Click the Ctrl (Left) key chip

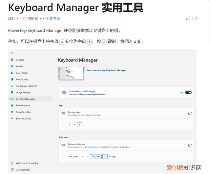point(73,157)
